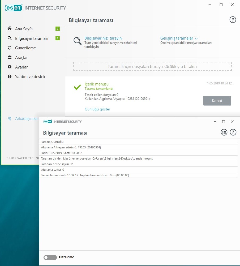Click 'Tespit edilen dosyalar: 0' text
Viewport: 240px width, 266px height.
click(101, 95)
